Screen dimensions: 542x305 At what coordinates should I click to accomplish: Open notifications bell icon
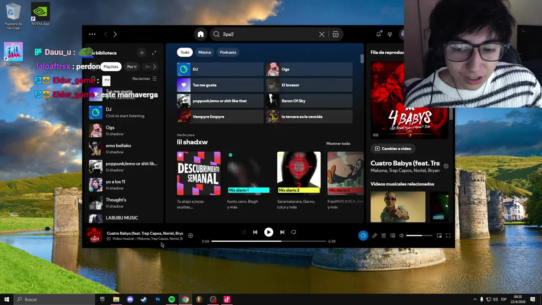[379, 34]
